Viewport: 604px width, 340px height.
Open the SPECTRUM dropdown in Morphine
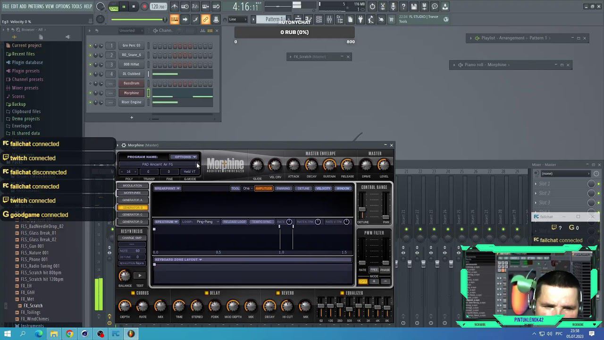pyautogui.click(x=166, y=222)
